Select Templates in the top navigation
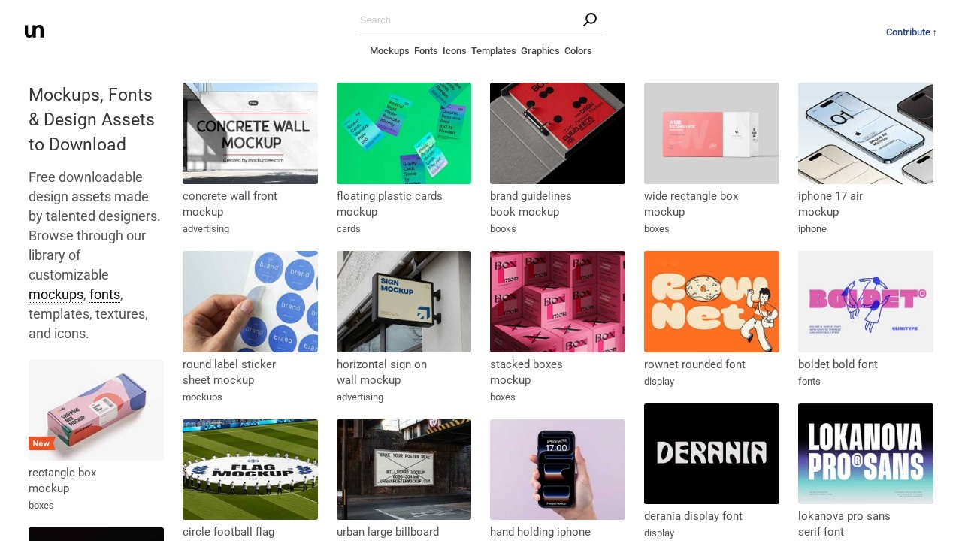Image resolution: width=962 pixels, height=541 pixels. pos(493,51)
